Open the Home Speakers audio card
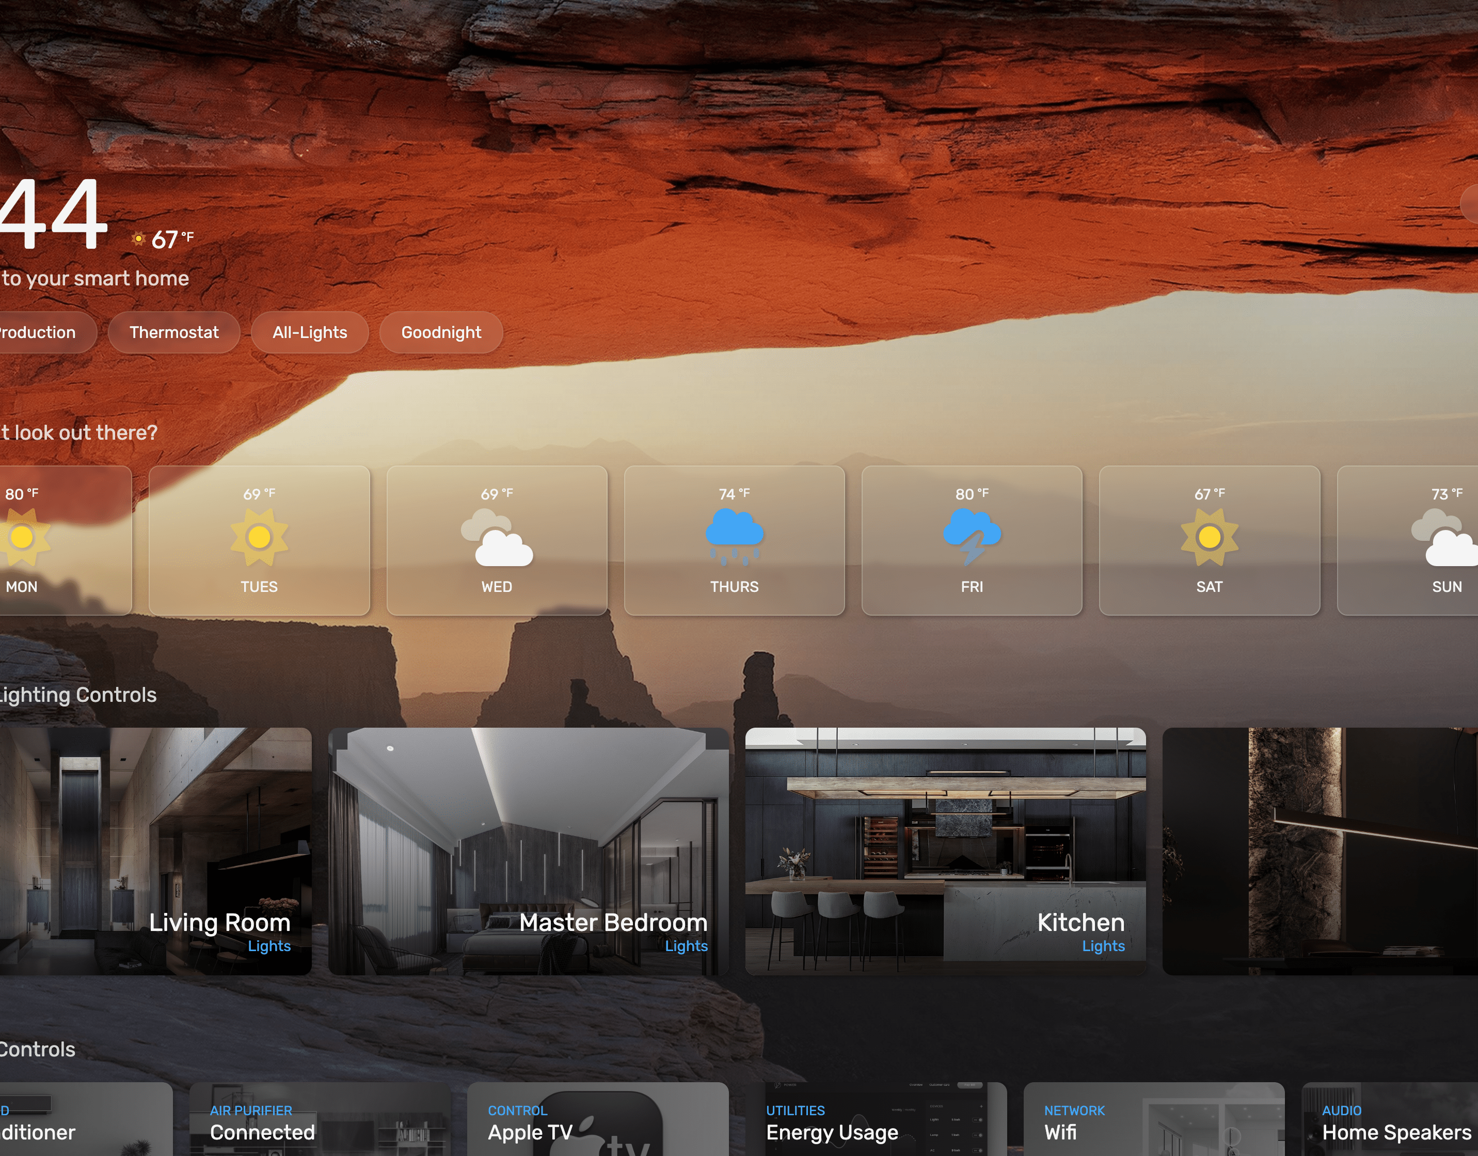 pyautogui.click(x=1390, y=1119)
